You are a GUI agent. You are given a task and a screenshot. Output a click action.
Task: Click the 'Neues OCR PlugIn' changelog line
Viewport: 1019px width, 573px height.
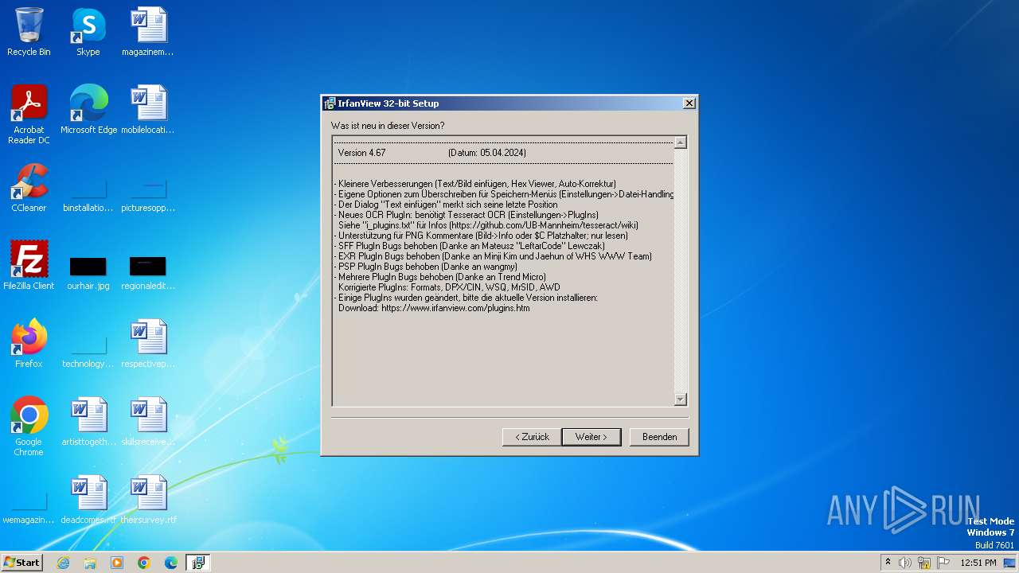[x=467, y=215]
